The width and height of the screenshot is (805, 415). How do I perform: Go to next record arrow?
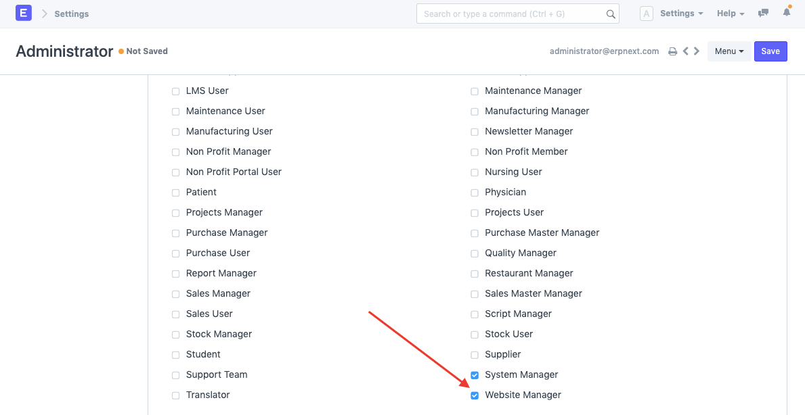pyautogui.click(x=697, y=51)
